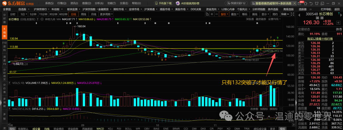Add stock to watchlist with plus box
343x130 pixels.
pyautogui.click(x=339, y=23)
